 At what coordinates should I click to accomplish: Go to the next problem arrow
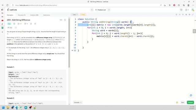(x=109, y=10)
